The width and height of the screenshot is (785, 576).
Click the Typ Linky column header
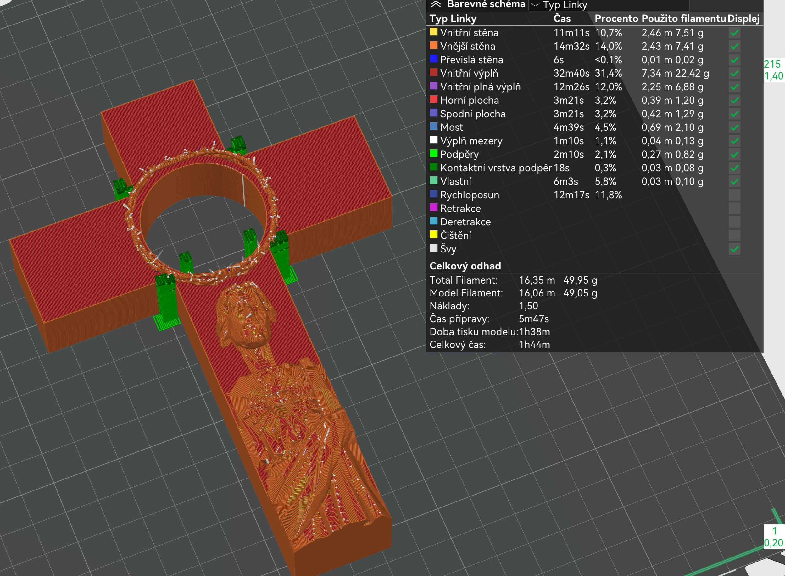click(453, 19)
